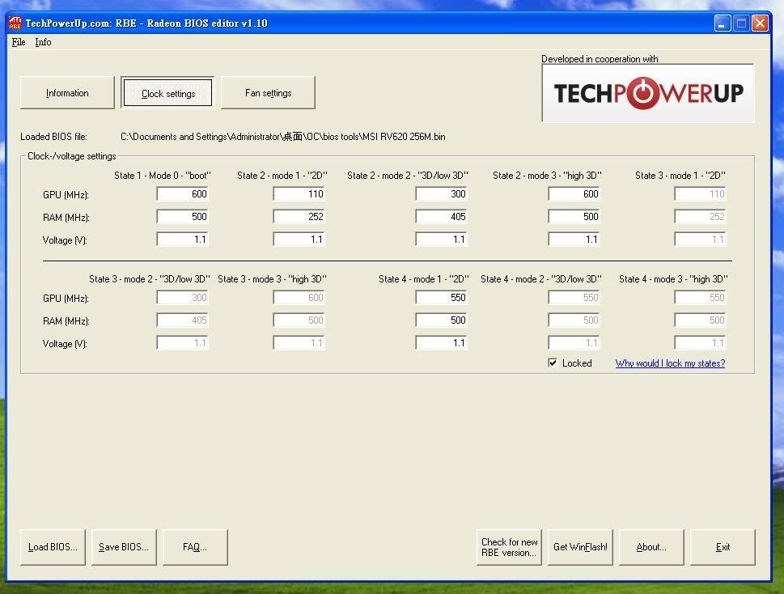Screen dimensions: 784x594
Task: Click GPU MHz field for State 2 mode 2
Action: click(x=442, y=193)
